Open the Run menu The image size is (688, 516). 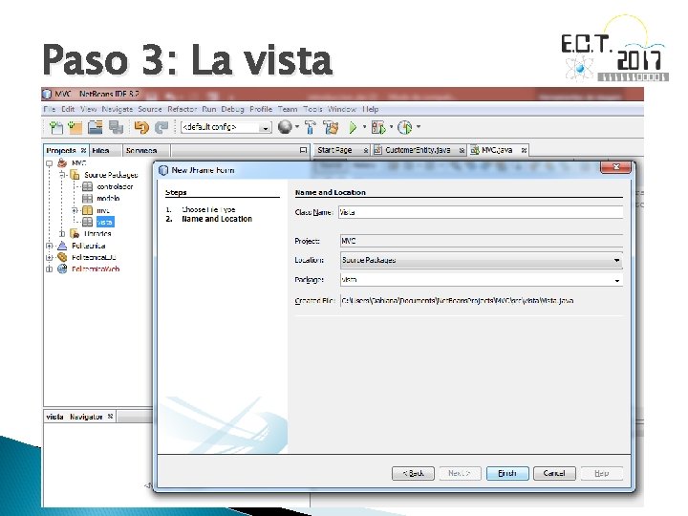pyautogui.click(x=209, y=109)
